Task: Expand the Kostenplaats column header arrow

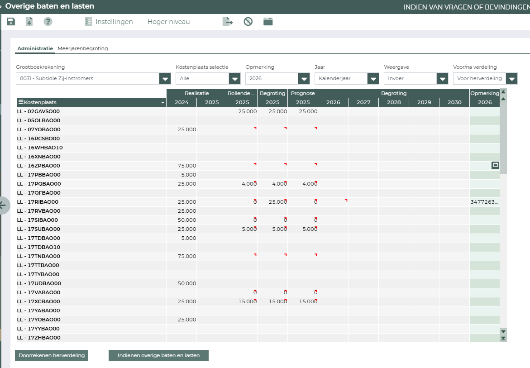Action: [x=162, y=102]
